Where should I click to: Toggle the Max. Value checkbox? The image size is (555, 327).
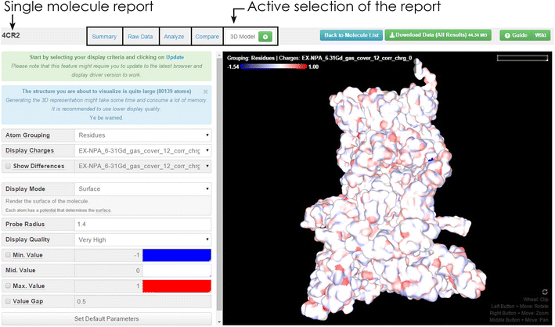[9, 286]
